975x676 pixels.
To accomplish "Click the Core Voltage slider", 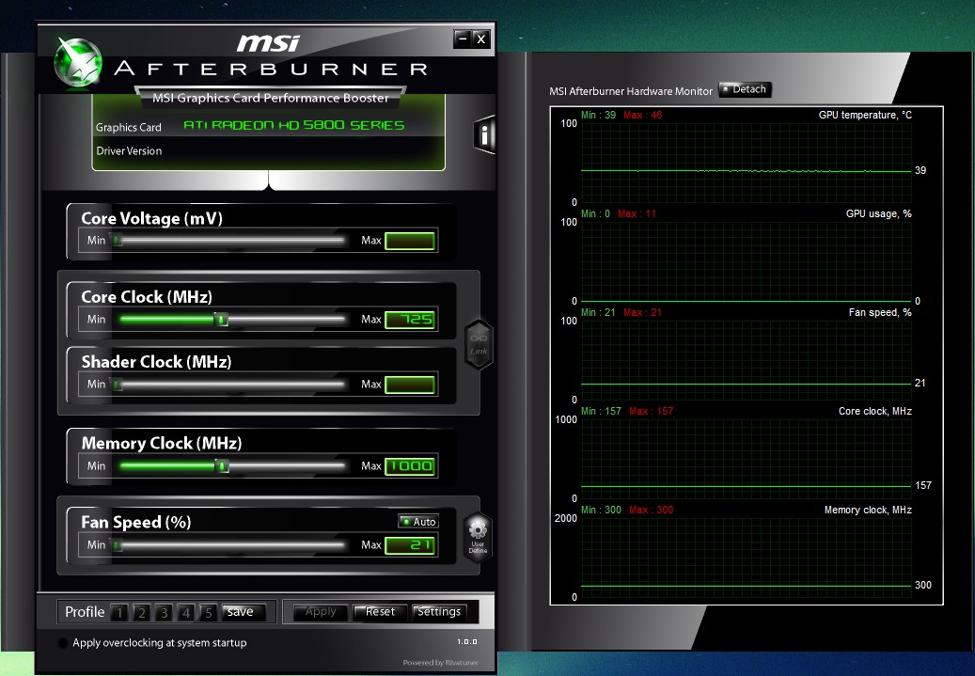I will (x=228, y=240).
